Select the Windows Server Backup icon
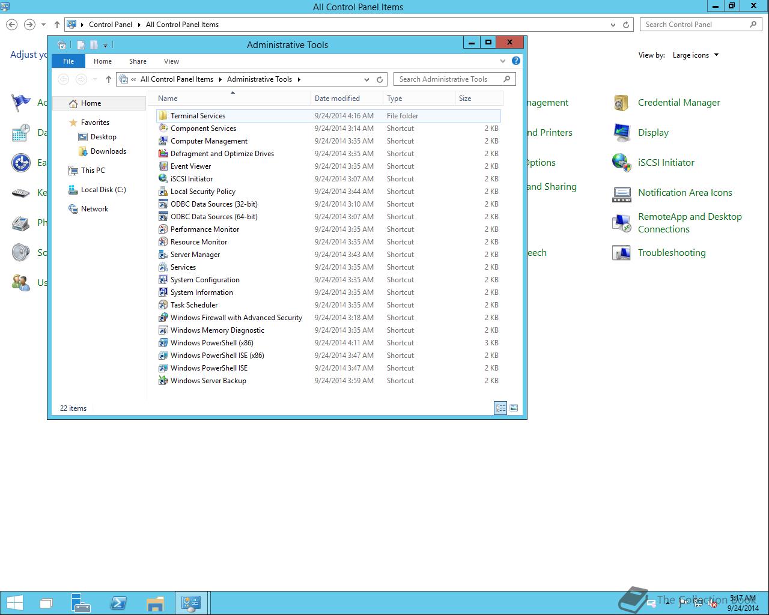The width and height of the screenshot is (769, 615). coord(163,380)
